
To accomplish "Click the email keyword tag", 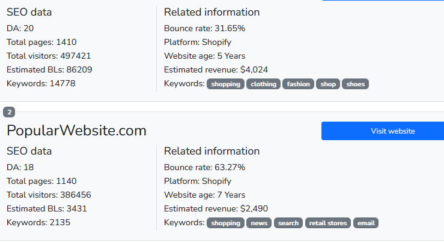I will tap(366, 223).
